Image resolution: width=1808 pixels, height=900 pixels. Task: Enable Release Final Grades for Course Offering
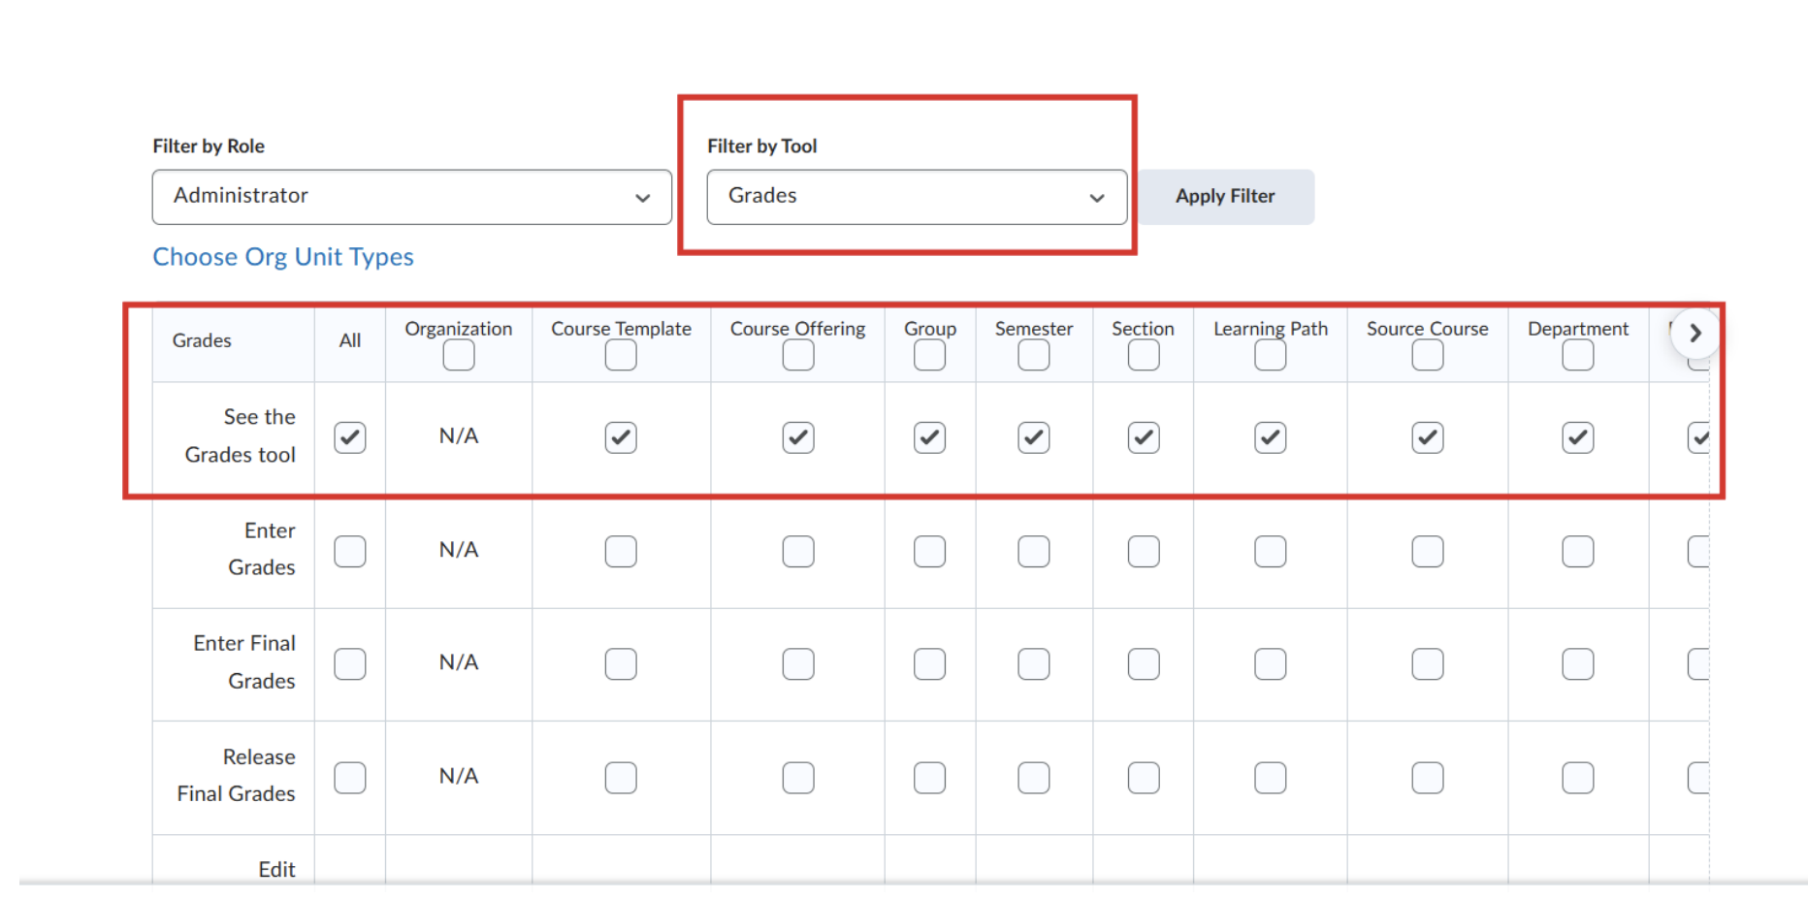(x=798, y=778)
